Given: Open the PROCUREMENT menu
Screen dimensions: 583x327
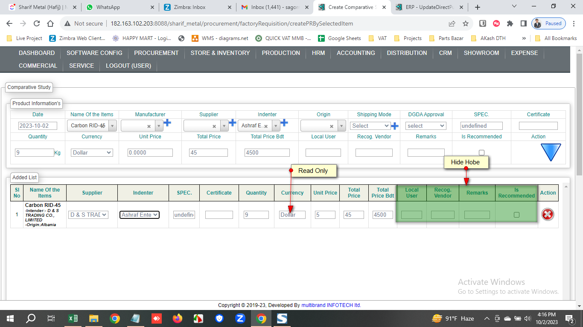Looking at the screenshot, I should (156, 53).
